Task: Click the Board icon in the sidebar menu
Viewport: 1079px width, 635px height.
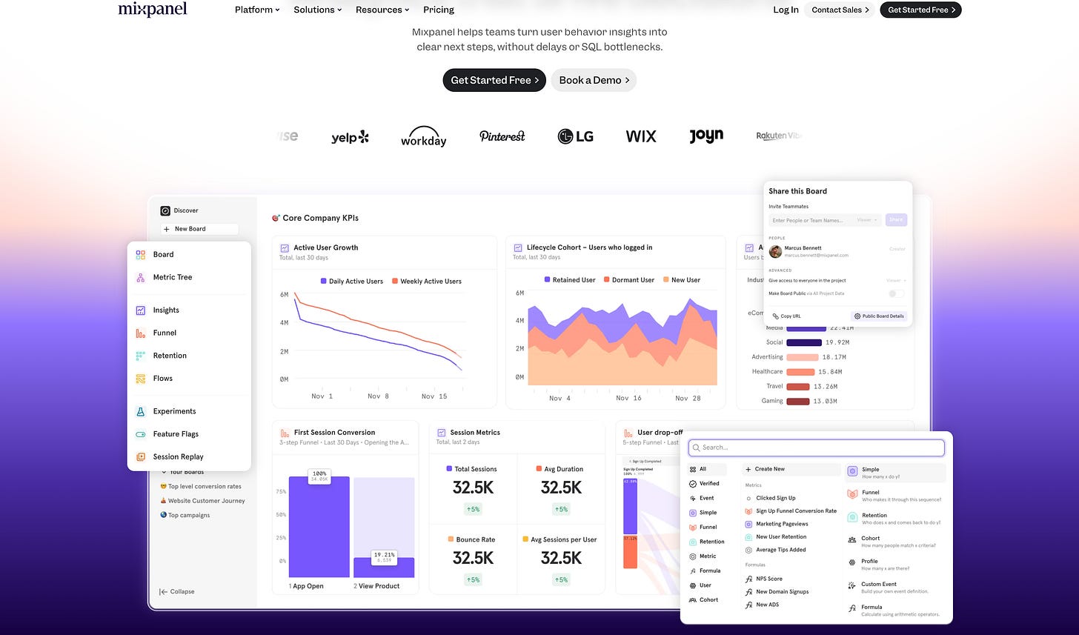Action: coord(141,254)
